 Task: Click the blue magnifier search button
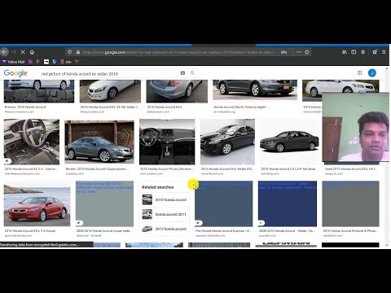192,73
